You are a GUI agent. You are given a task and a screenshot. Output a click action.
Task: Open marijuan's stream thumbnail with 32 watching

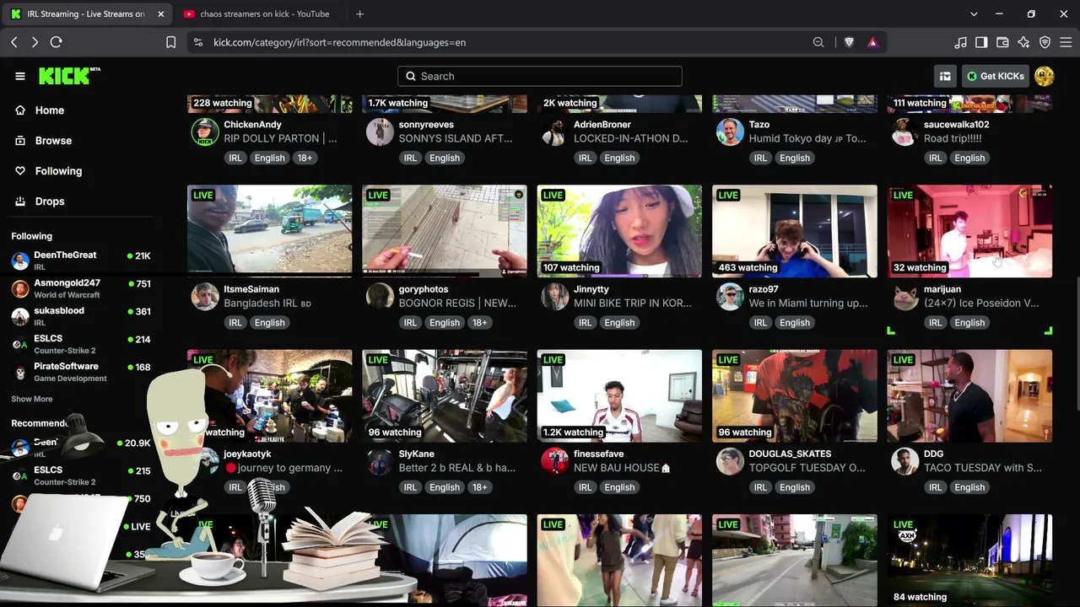coord(969,231)
